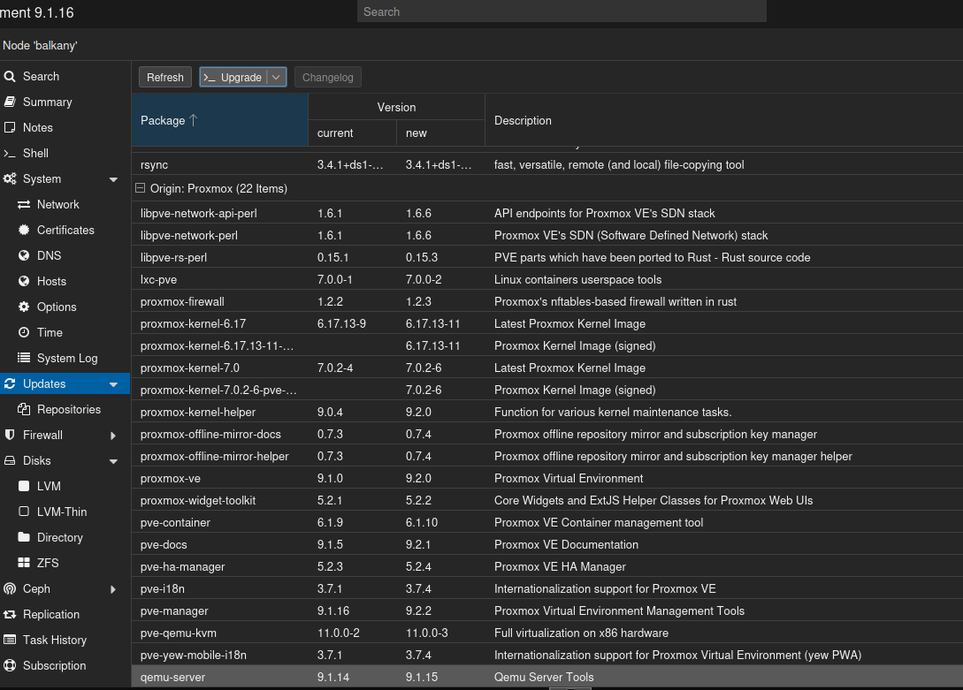The width and height of the screenshot is (963, 690).
Task: Click the Network arrows icon
Action: (x=24, y=204)
